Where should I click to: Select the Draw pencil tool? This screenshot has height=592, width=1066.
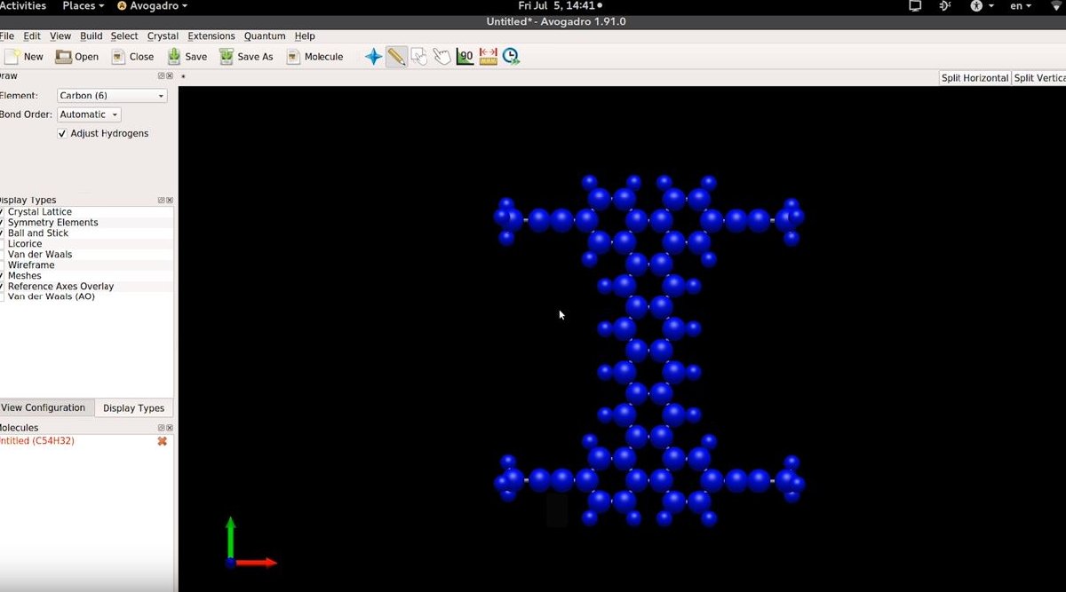(397, 57)
